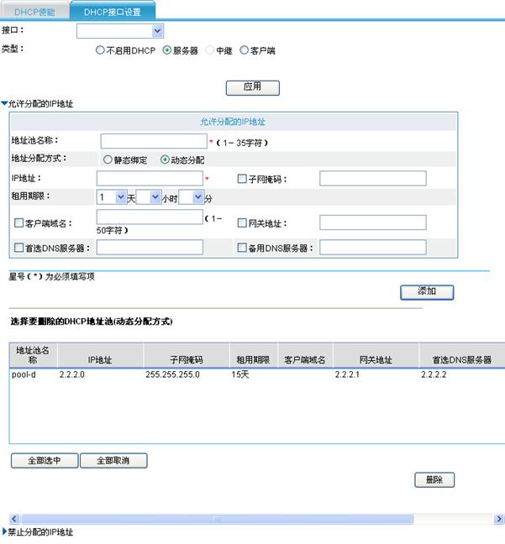Open the lease hours (小时) dropdown
Screen dimensions: 505x544
pyautogui.click(x=155, y=197)
